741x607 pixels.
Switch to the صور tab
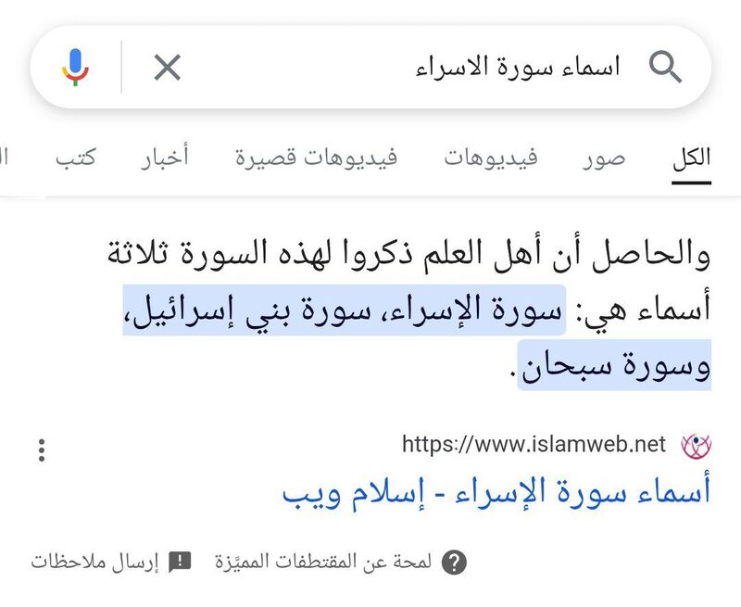604,158
